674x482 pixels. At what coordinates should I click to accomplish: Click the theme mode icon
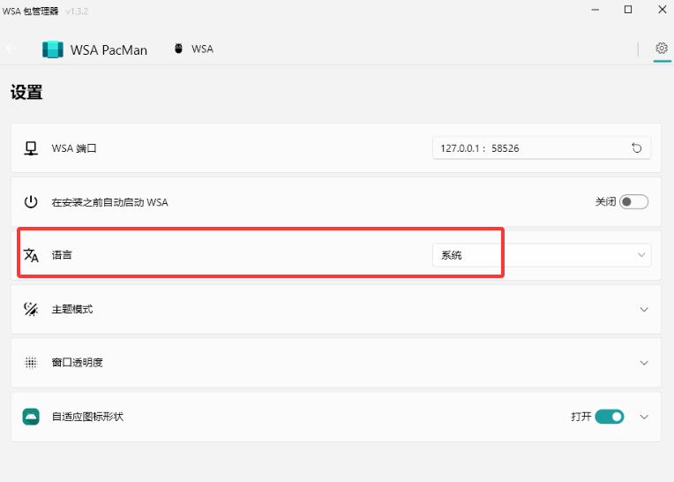(31, 309)
